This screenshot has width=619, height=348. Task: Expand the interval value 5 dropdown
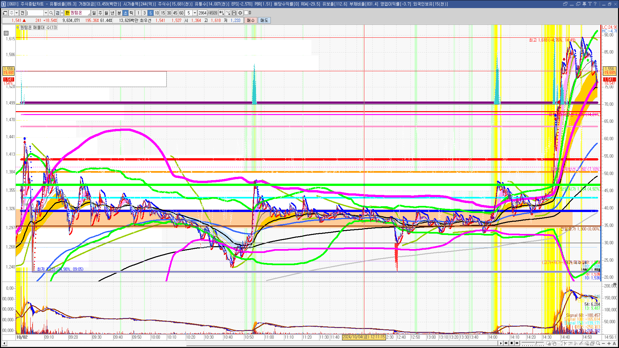click(x=195, y=13)
